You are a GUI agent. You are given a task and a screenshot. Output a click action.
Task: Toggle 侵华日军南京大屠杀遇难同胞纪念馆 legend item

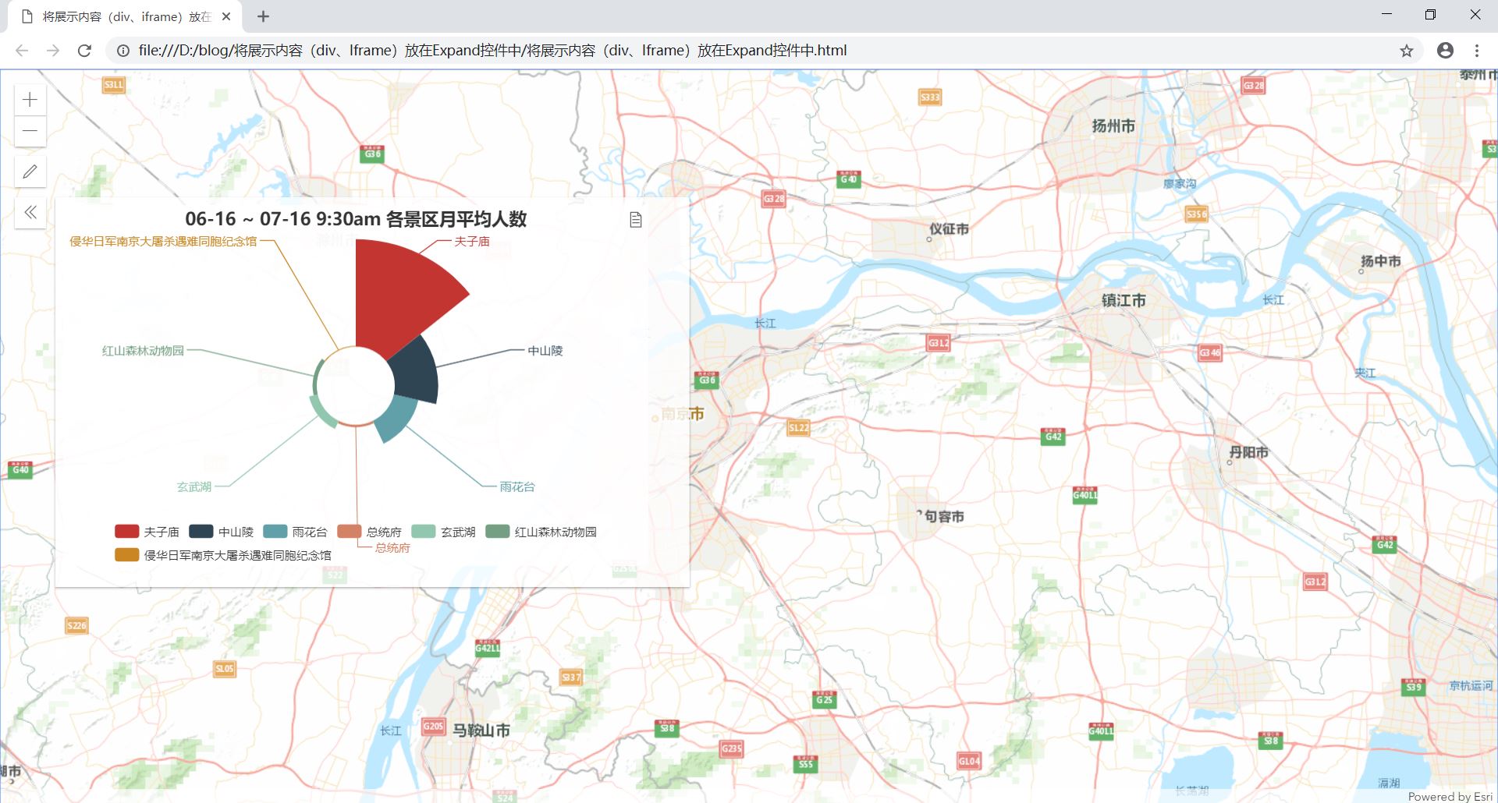[x=223, y=555]
